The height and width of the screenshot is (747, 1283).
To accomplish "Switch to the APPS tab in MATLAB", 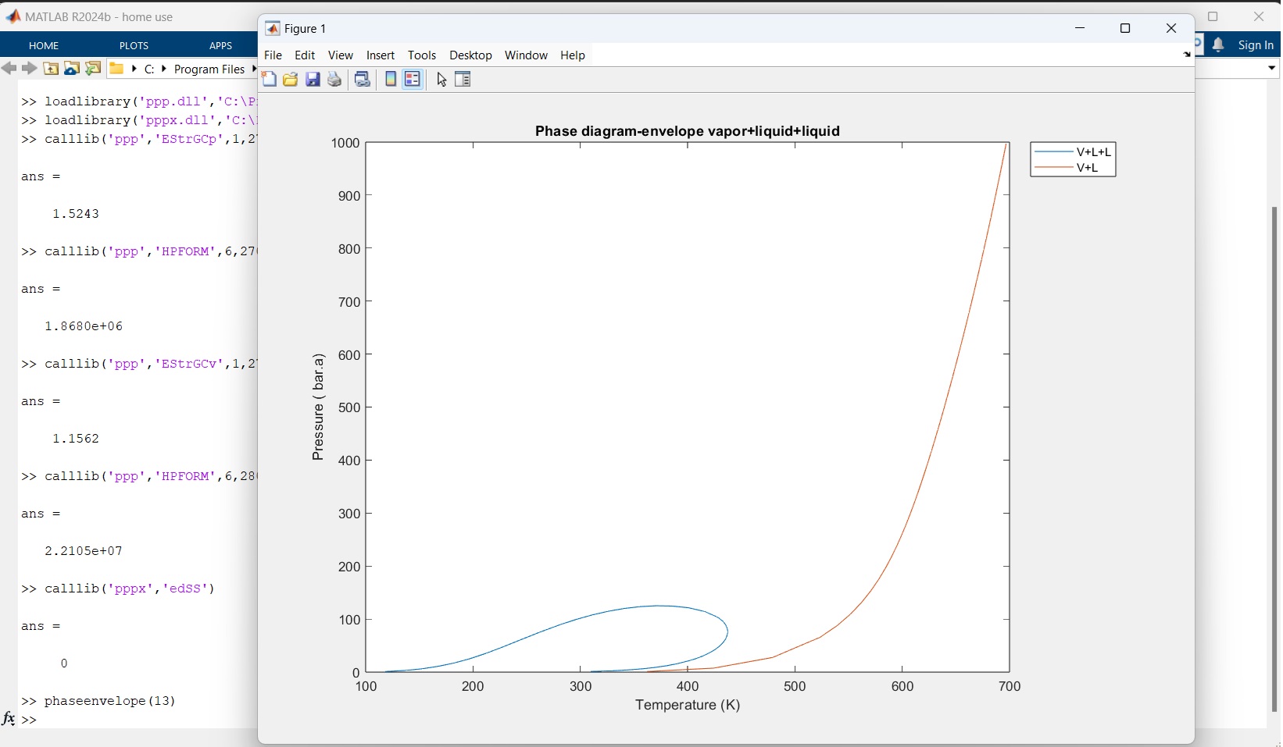I will pyautogui.click(x=221, y=45).
